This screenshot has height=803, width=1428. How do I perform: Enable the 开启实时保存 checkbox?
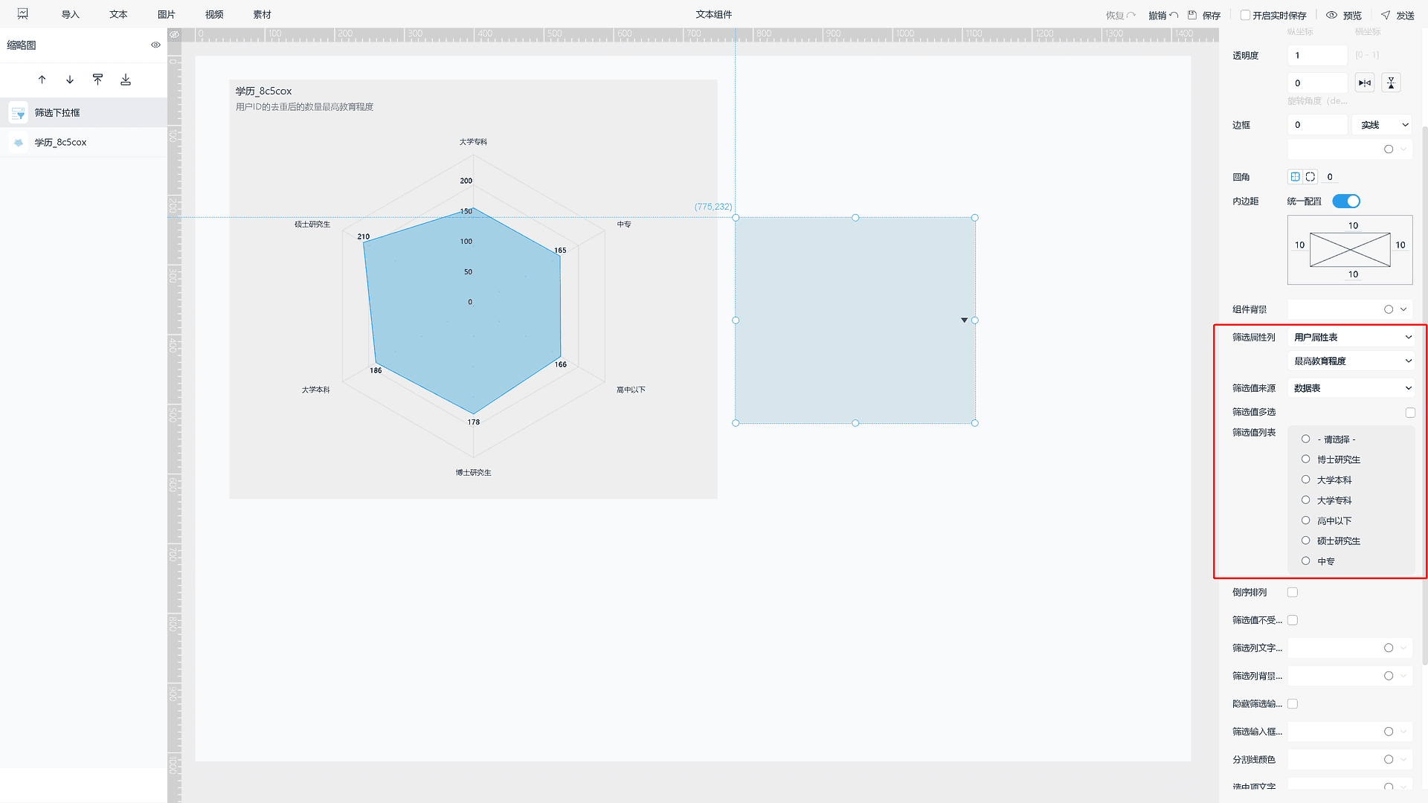click(1245, 15)
